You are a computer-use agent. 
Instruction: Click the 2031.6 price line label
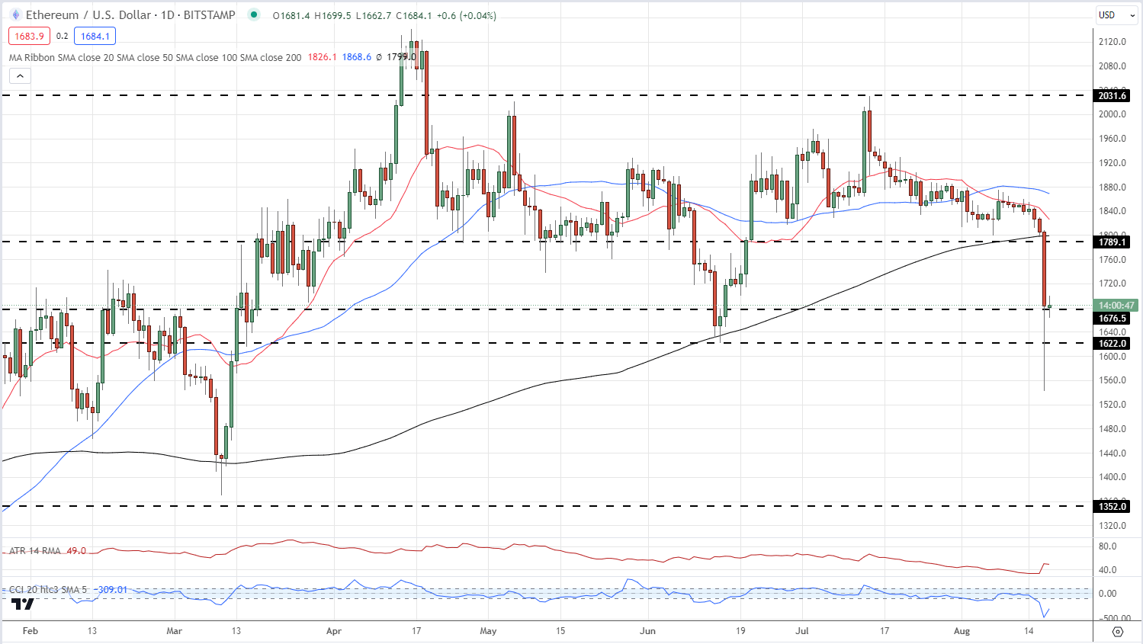(1112, 95)
